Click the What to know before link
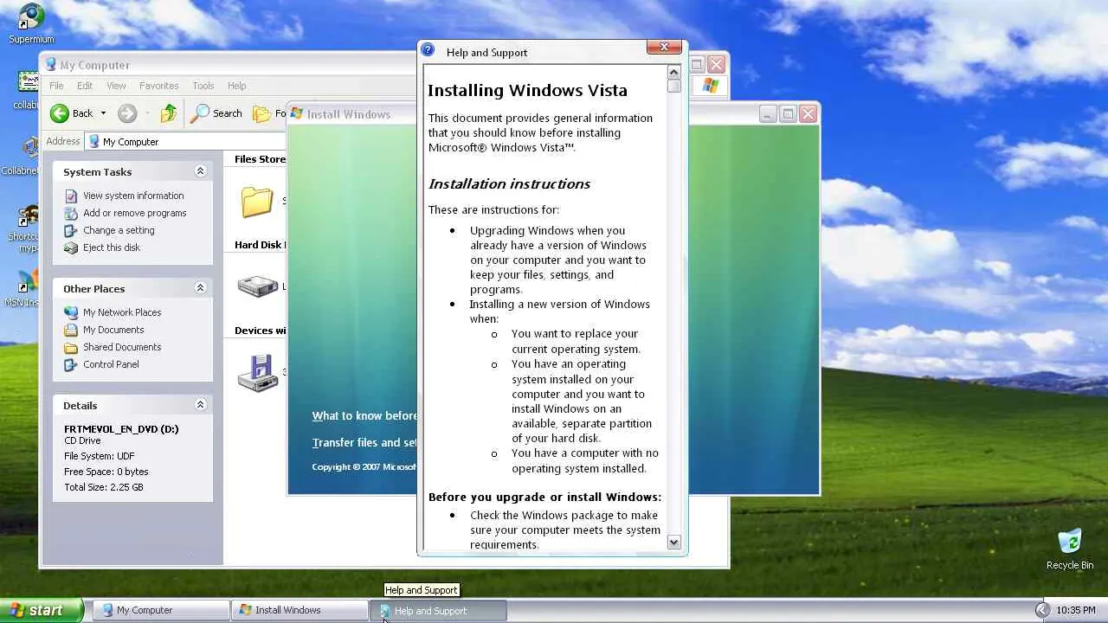The image size is (1108, 623). pyautogui.click(x=364, y=416)
